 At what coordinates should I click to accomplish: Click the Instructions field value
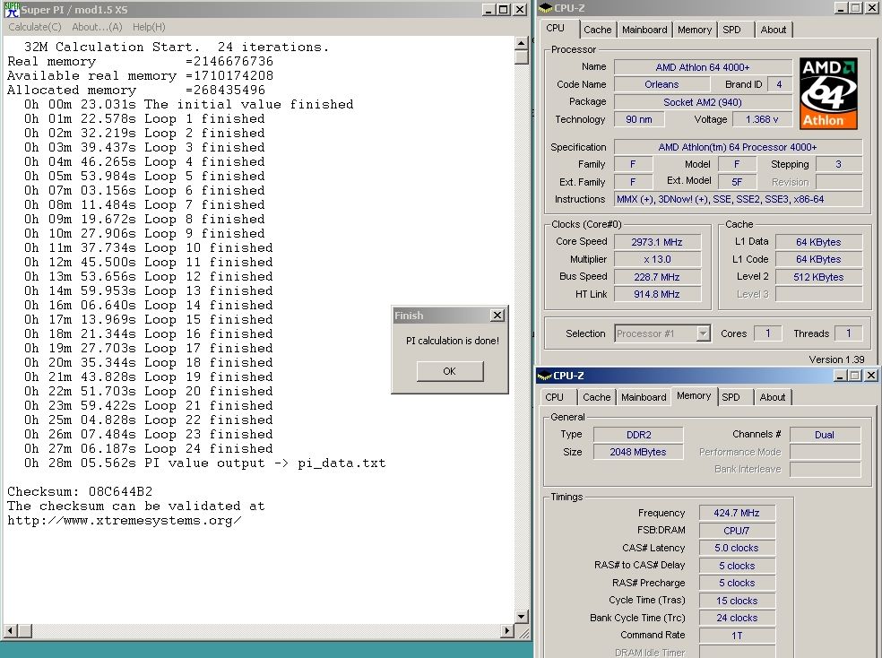tap(738, 199)
